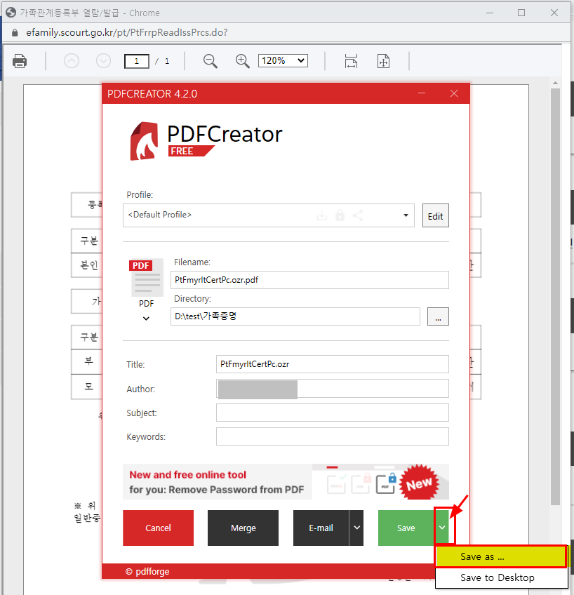The image size is (574, 595).
Task: Go to previous page with up arrow
Action: (x=72, y=61)
